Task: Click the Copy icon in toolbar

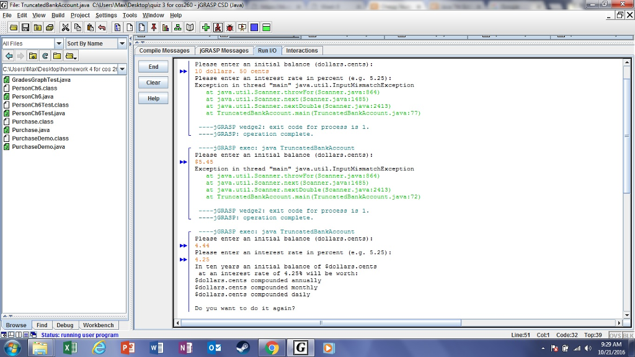Action: point(78,27)
